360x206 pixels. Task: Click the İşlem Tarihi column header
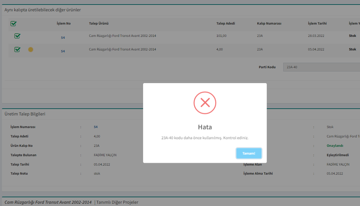tap(317, 24)
